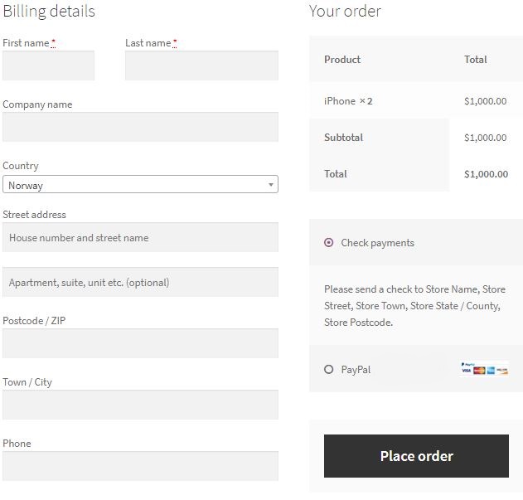Click the PayPal label text
Image resolution: width=523 pixels, height=500 pixels.
(356, 370)
